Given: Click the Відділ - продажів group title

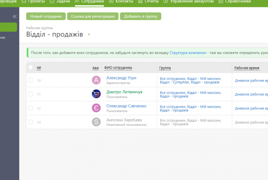Looking at the screenshot, I should 54,34.
